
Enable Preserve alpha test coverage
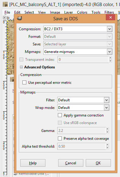[x=60, y=138]
